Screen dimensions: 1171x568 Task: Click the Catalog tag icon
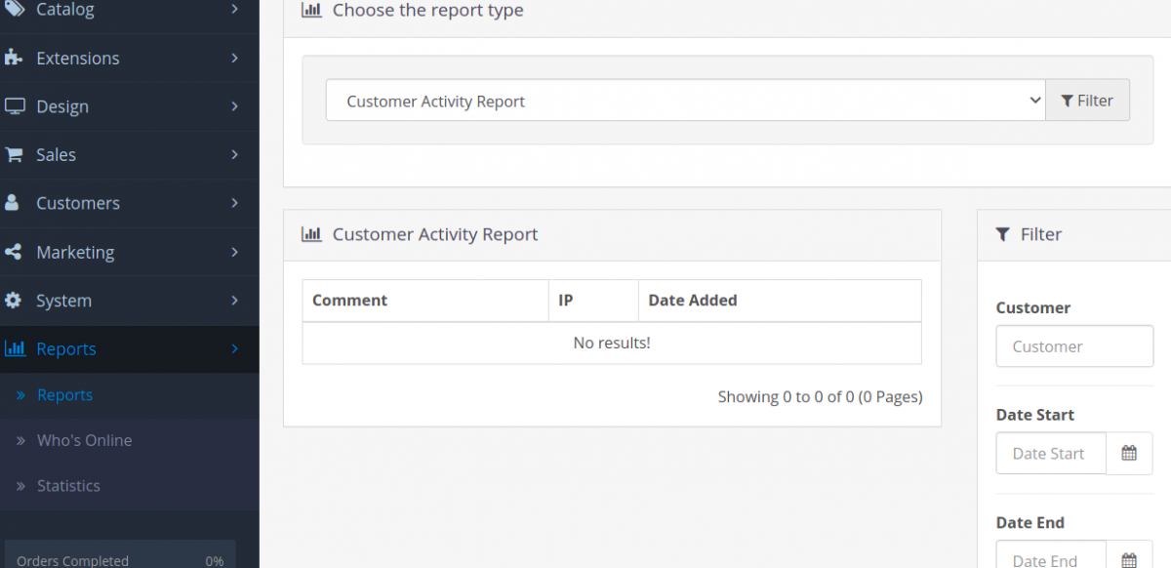16,9
